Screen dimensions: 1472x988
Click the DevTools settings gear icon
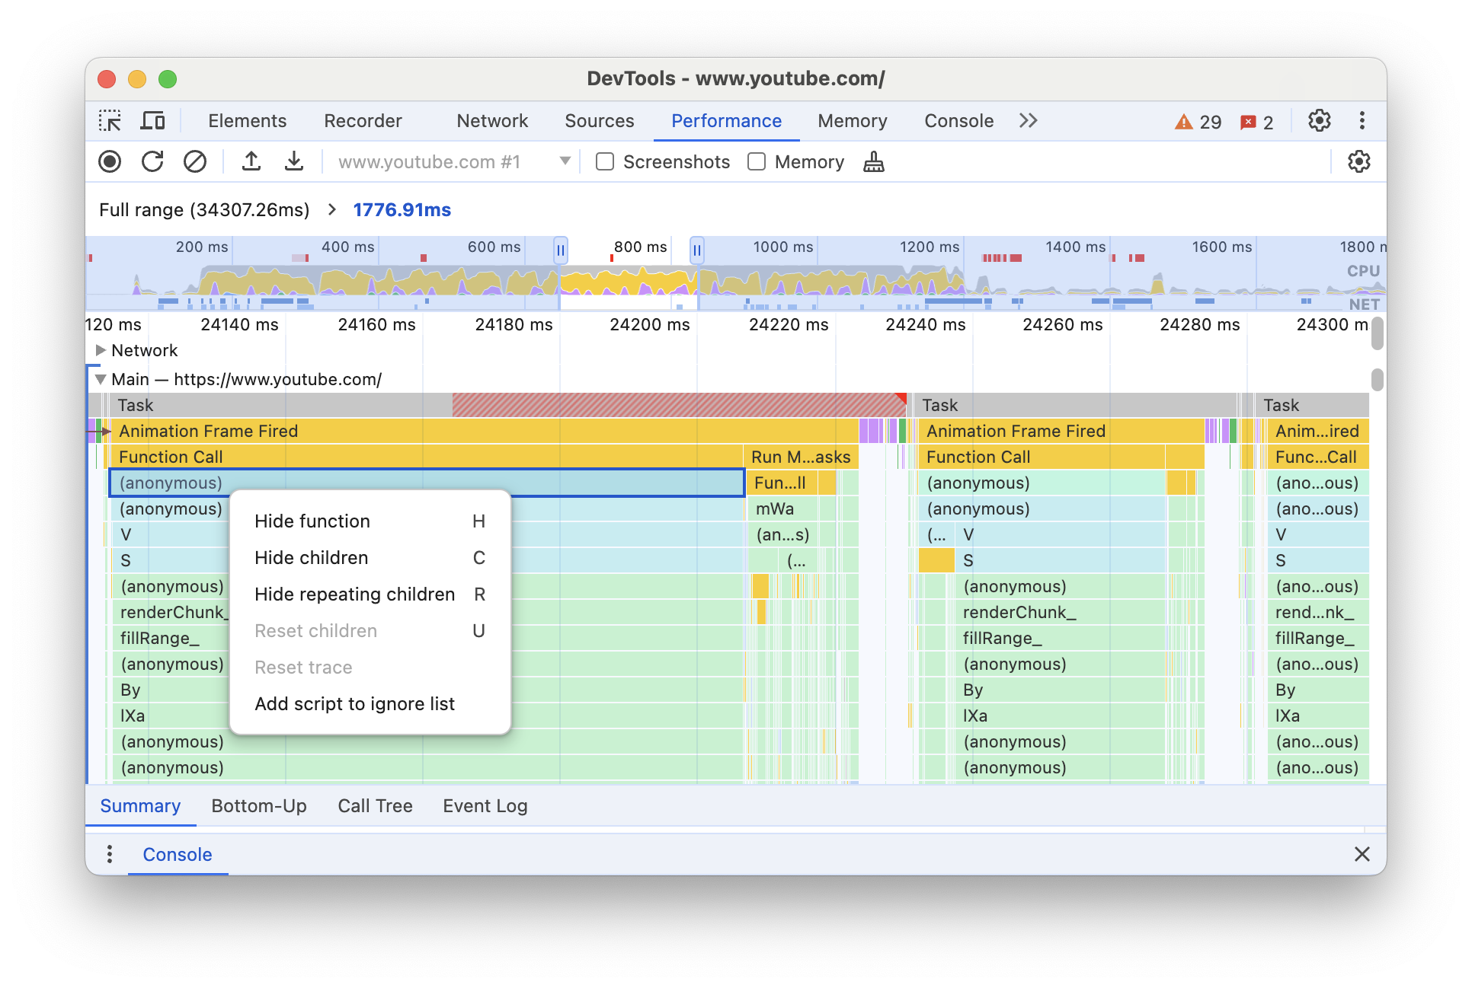[x=1320, y=120]
